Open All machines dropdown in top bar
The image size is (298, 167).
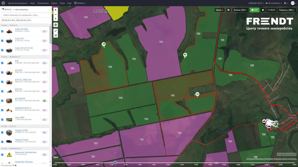[274, 3]
